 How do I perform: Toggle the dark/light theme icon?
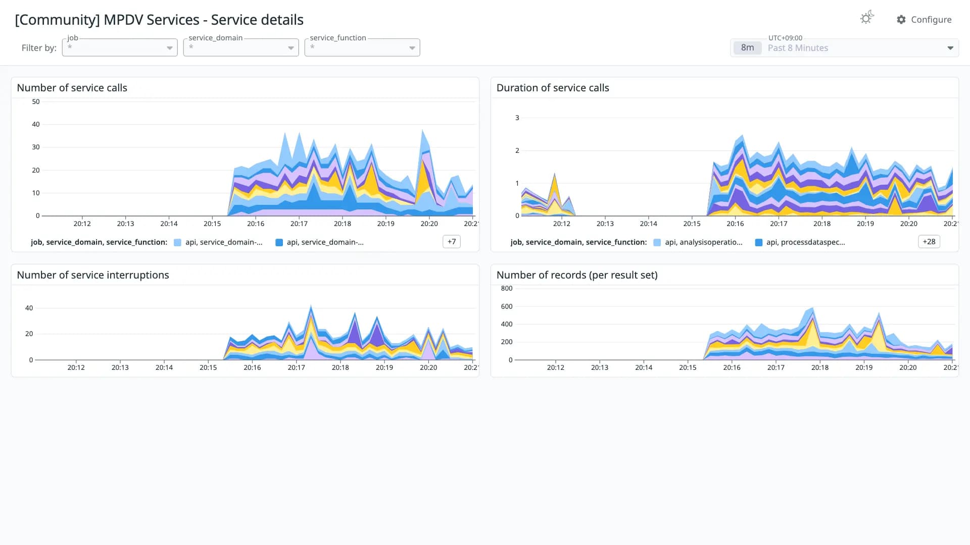click(x=867, y=18)
